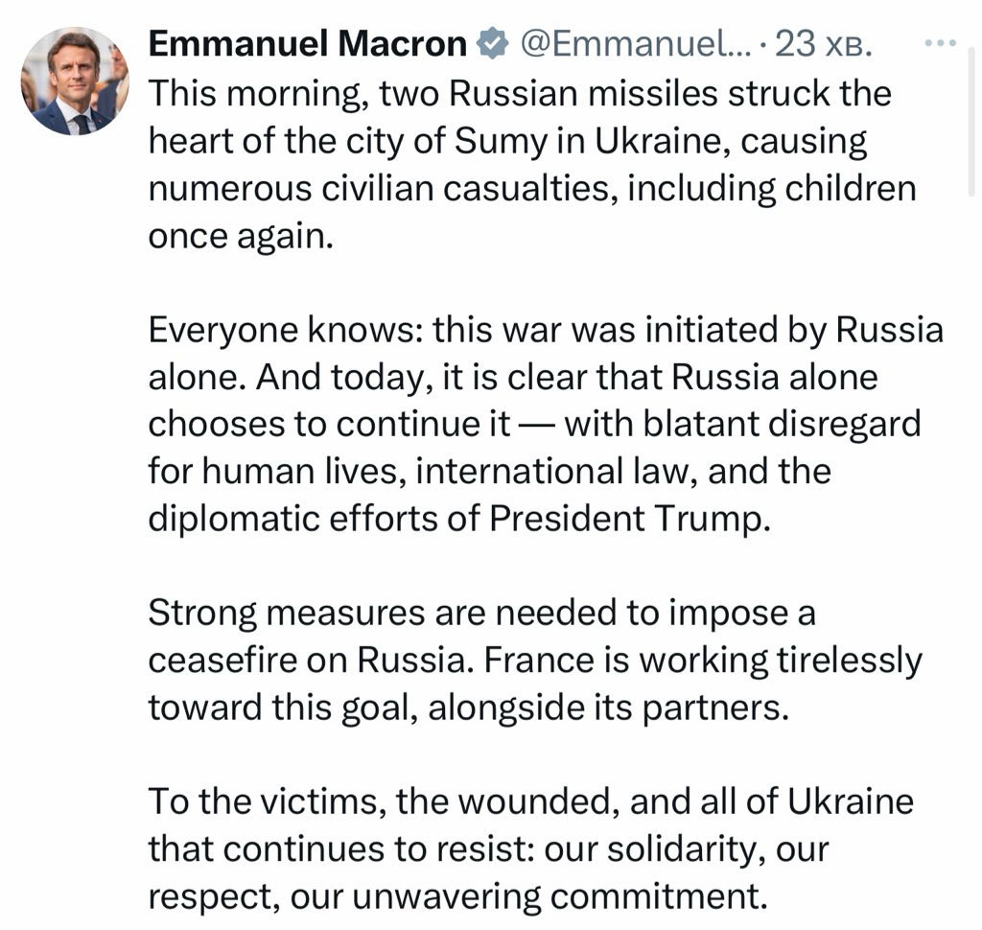
Task: Click the word "Sumy" in the tweet
Action: coord(501,142)
